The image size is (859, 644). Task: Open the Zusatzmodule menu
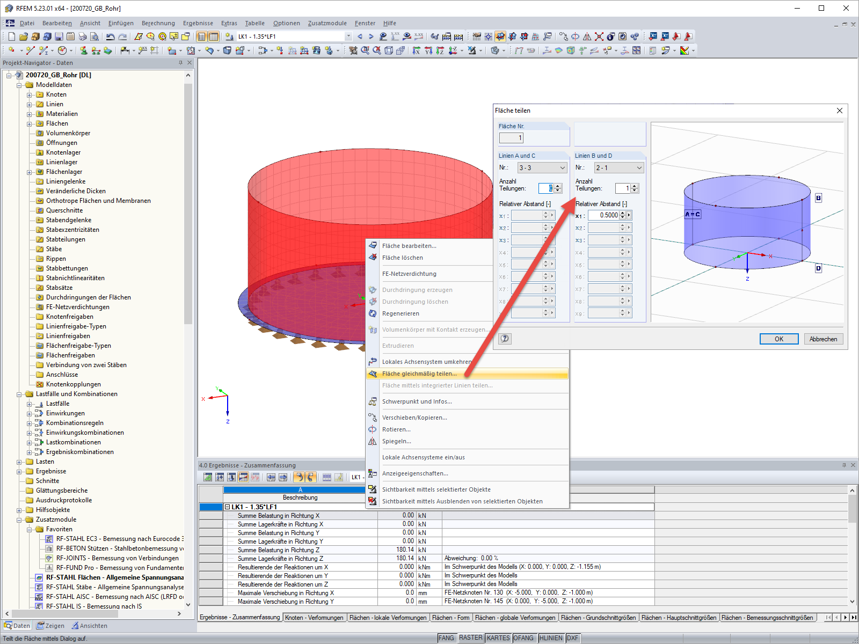click(327, 23)
